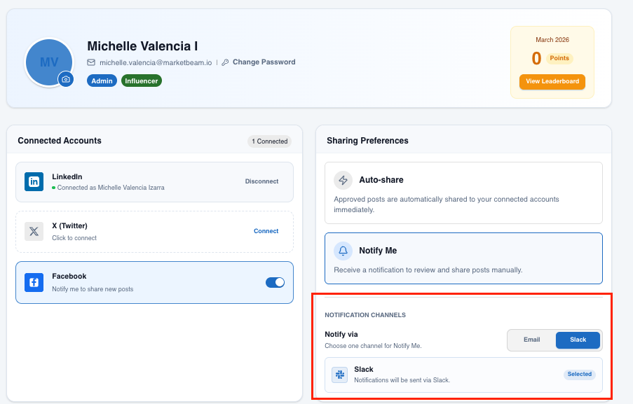This screenshot has width=633, height=404.
Task: Click the Selected badge in Slack row
Action: pos(579,374)
